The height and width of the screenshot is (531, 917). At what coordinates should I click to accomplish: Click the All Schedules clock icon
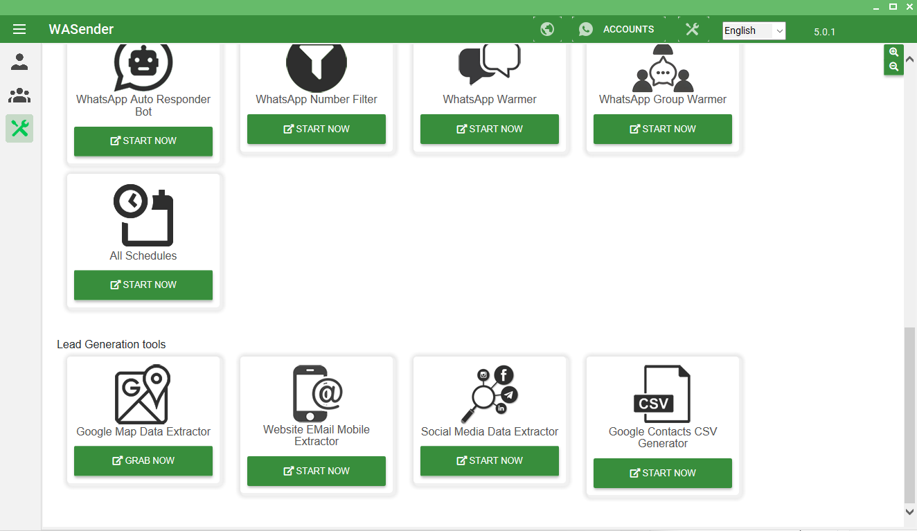(x=143, y=217)
